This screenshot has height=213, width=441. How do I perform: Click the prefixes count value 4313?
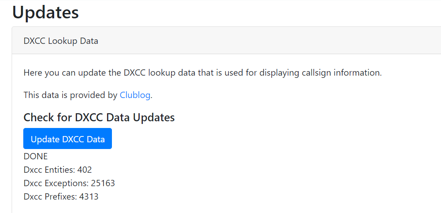point(89,197)
